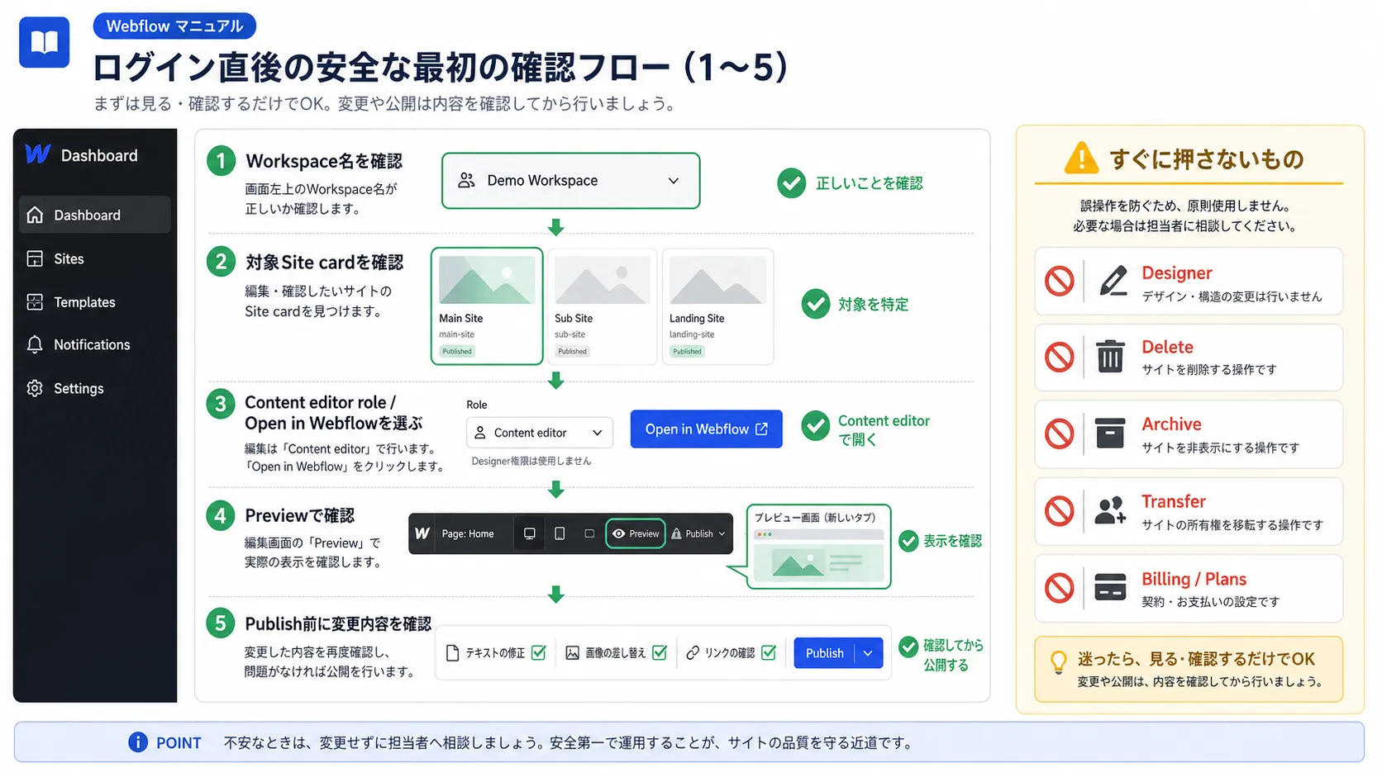Screen dimensions: 1382x777
Task: Click the Settings gear icon
Action: coord(35,388)
